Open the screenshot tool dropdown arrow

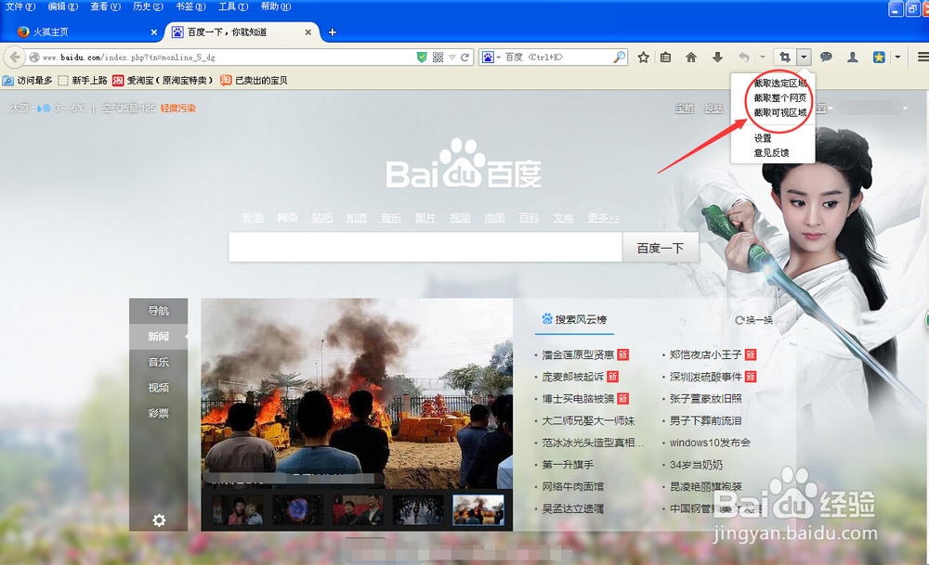click(x=803, y=56)
